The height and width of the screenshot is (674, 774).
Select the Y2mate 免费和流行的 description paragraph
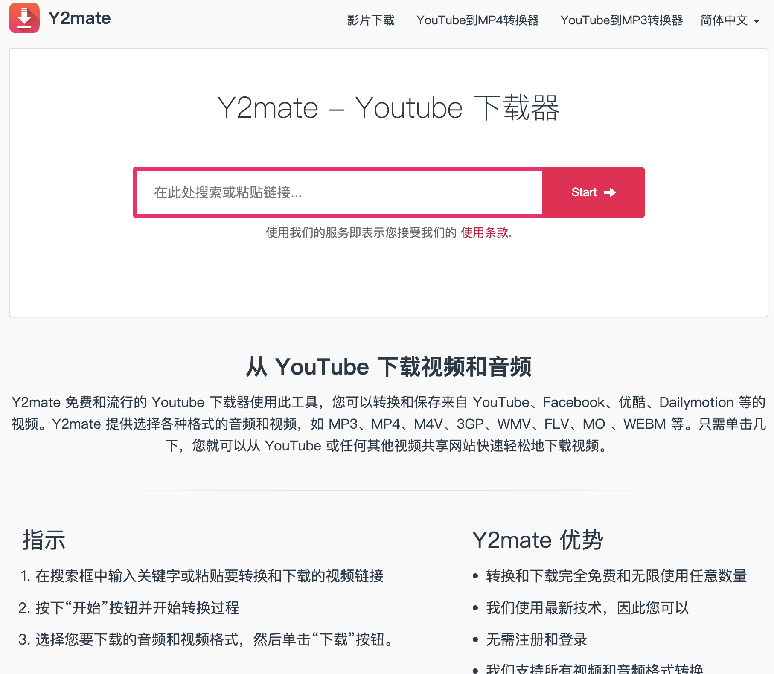[x=388, y=424]
